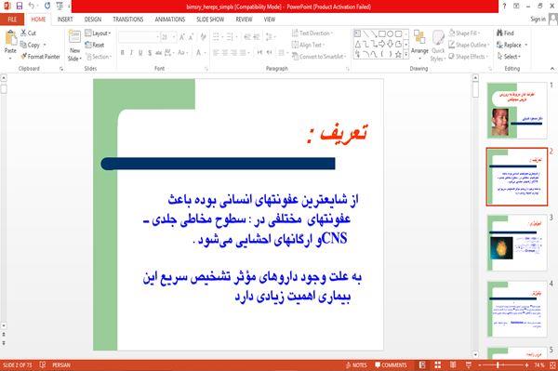Image resolution: width=558 pixels, height=371 pixels.
Task: Clear all text formatting
Action: click(203, 37)
